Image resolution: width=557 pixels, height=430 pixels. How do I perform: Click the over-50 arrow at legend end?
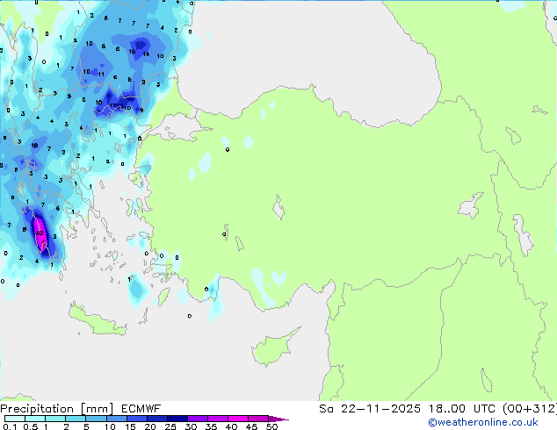click(x=278, y=419)
